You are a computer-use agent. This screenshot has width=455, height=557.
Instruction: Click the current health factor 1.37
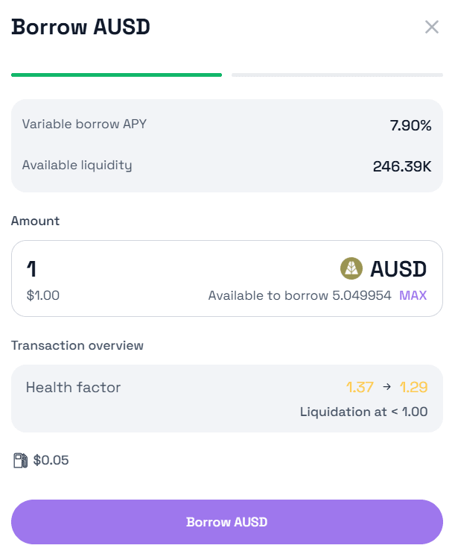pyautogui.click(x=359, y=387)
